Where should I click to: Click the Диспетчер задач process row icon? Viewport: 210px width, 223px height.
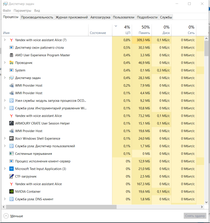[12, 78]
